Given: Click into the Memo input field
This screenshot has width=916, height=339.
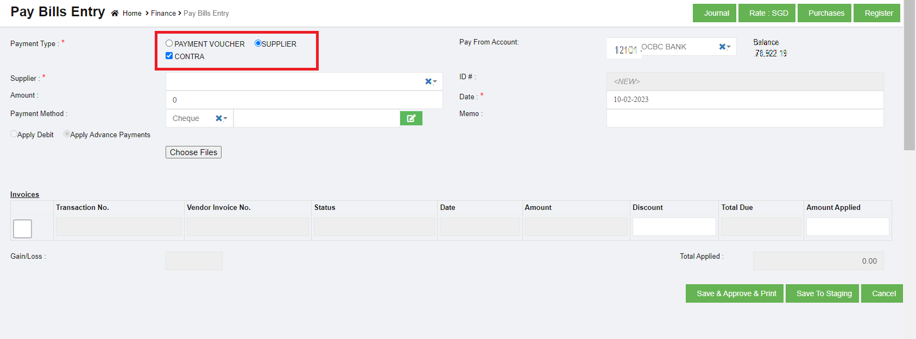Looking at the screenshot, I should pos(744,118).
